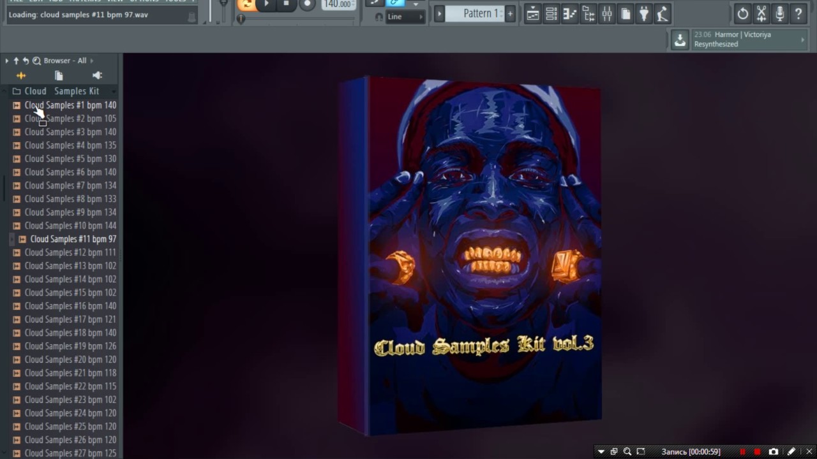Open the plugin picker plug icon
The height and width of the screenshot is (459, 817).
coord(645,13)
